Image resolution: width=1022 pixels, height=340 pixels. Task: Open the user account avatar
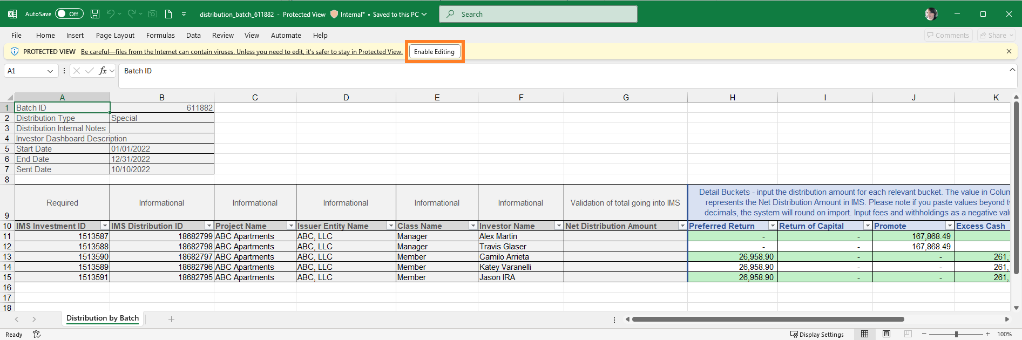pyautogui.click(x=931, y=14)
